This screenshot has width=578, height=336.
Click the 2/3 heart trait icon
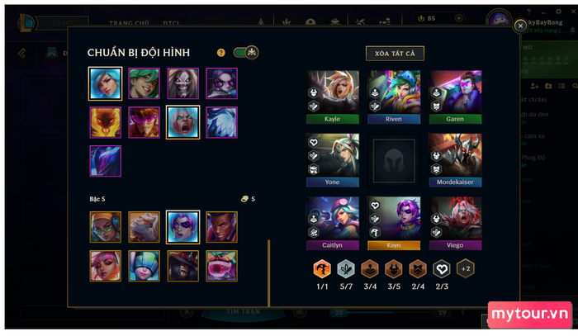pyautogui.click(x=442, y=268)
